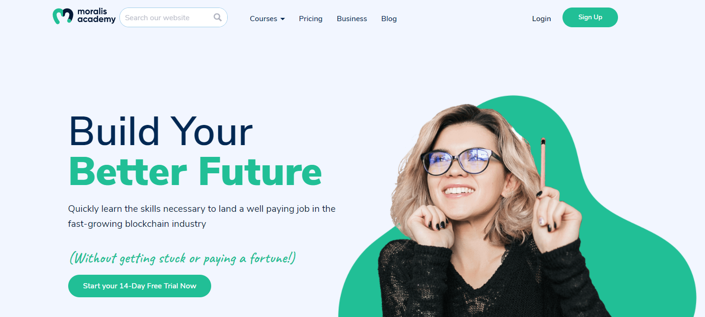Select the green Sign Up button
The width and height of the screenshot is (705, 317).
coord(590,17)
